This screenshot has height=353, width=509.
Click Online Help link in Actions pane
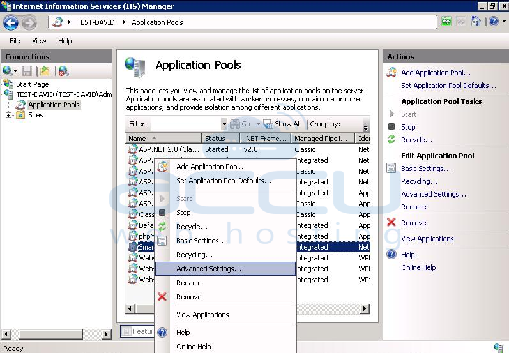[418, 267]
